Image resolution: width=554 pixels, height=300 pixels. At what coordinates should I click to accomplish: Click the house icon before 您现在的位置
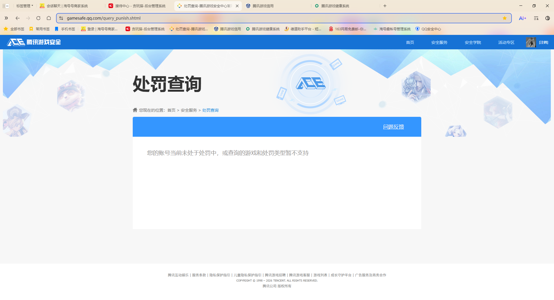(x=135, y=110)
